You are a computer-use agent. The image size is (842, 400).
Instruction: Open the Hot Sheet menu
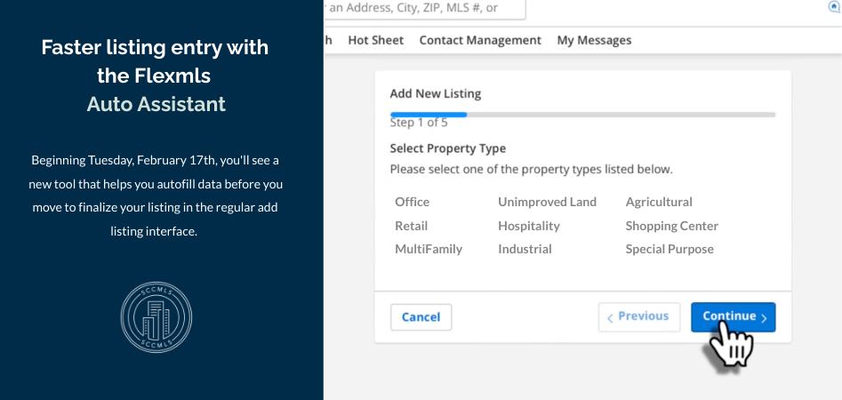click(375, 40)
